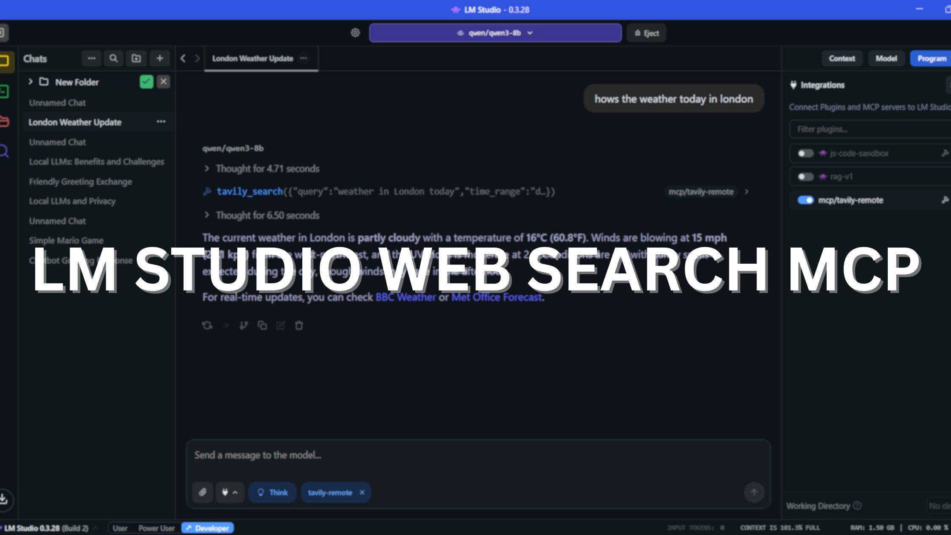
Task: Click the Eject button to unload the model
Action: (646, 33)
